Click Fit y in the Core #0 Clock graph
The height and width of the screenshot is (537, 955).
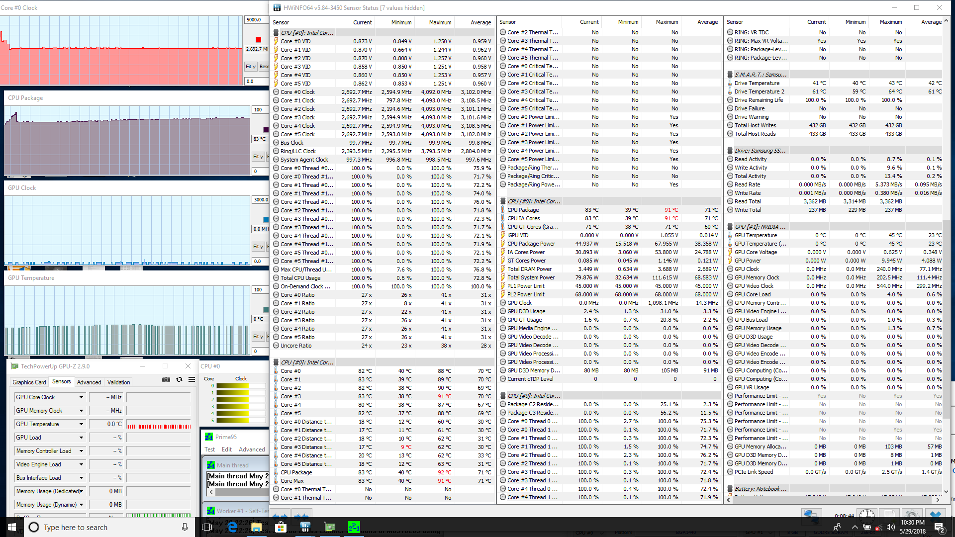pyautogui.click(x=251, y=67)
